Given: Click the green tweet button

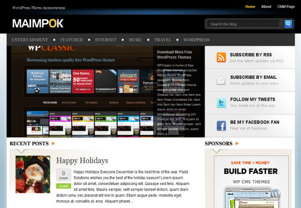Looking at the screenshot, I should click(63, 186).
